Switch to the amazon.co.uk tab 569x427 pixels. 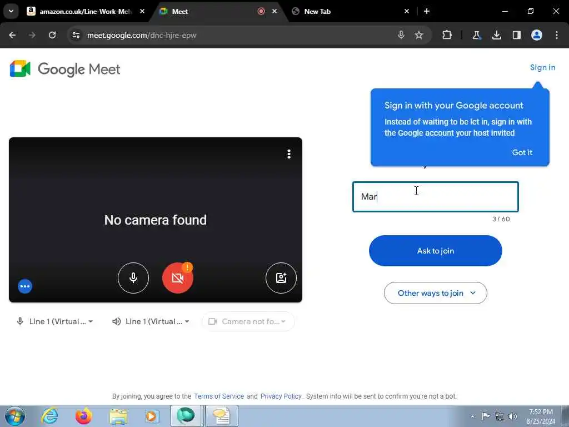coord(85,11)
